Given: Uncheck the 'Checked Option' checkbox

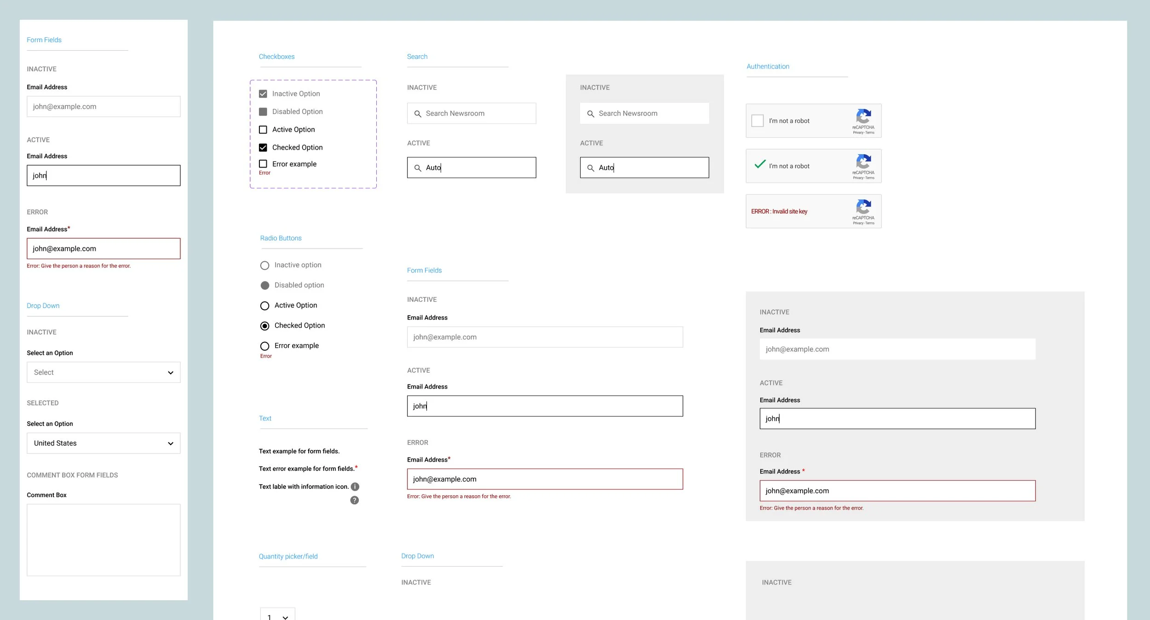Looking at the screenshot, I should tap(263, 148).
